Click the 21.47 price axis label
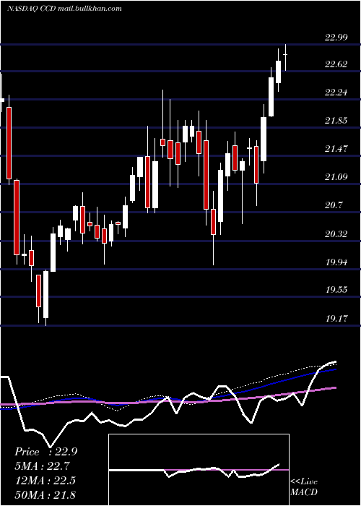 336,149
